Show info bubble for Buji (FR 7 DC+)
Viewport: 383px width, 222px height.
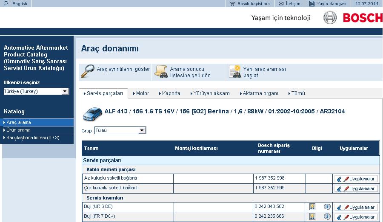pyautogui.click(x=327, y=217)
